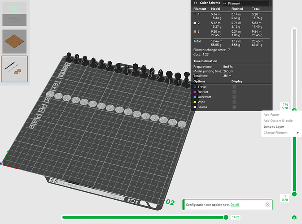This screenshot has height=224, width=302.
Task: Dismiss the configuration update notification
Action: (267, 205)
